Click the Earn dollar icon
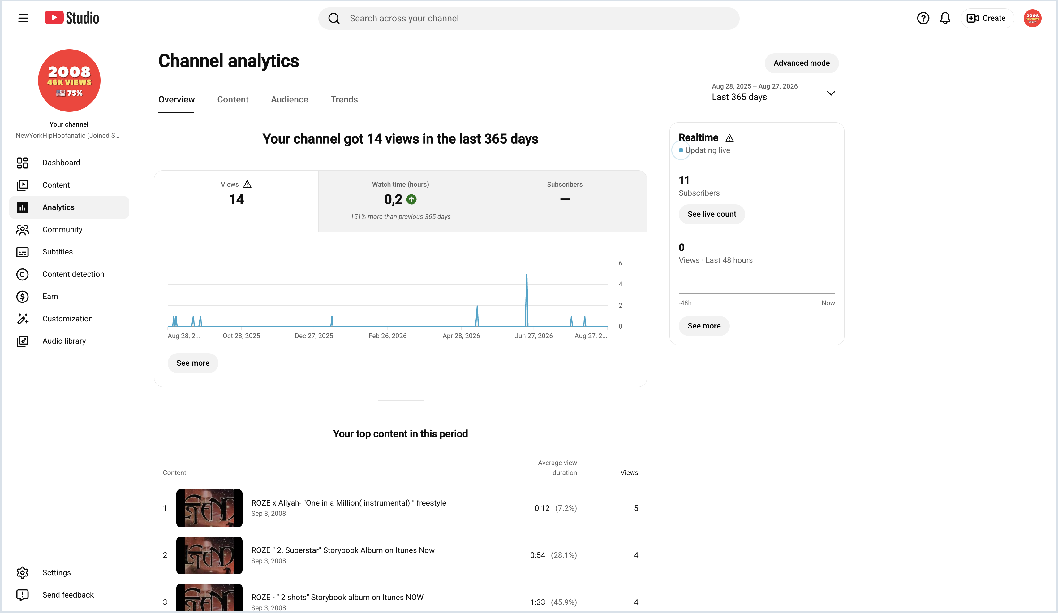Viewport: 1058px width, 613px height. coord(22,296)
